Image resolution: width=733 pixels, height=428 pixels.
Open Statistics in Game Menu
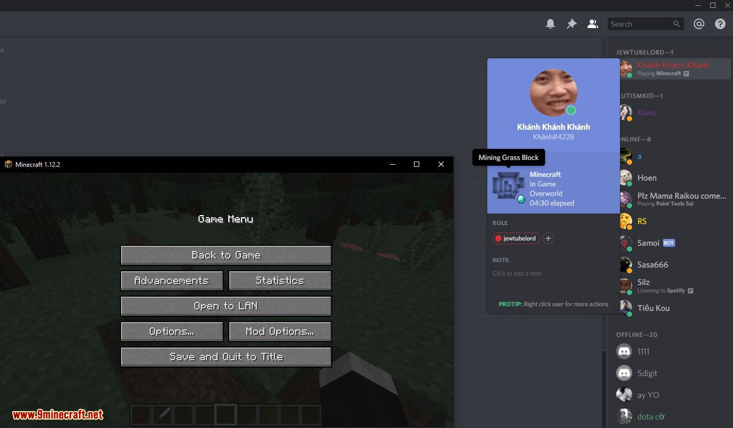280,281
